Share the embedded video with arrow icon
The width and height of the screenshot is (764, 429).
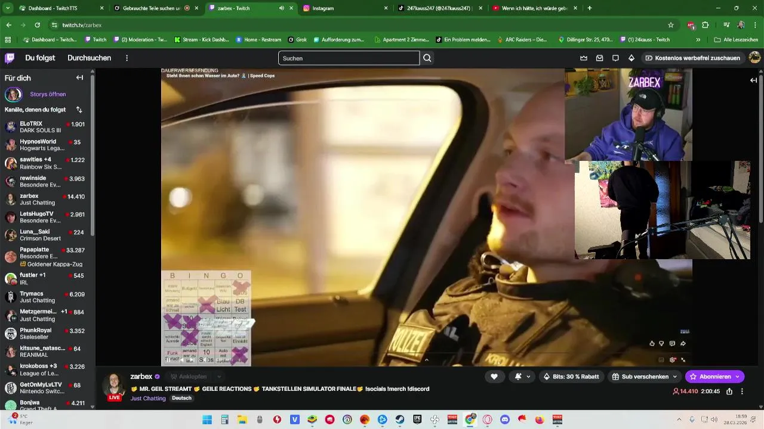pyautogui.click(x=683, y=343)
